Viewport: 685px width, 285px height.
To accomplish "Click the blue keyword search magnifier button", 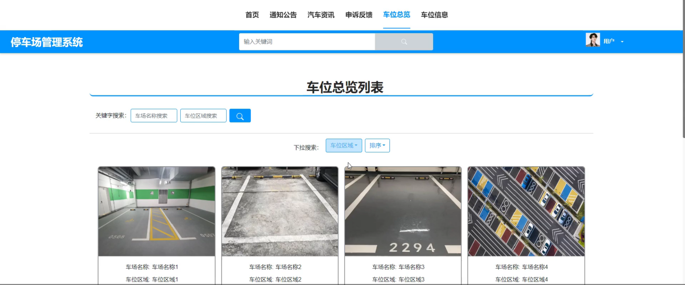I will click(x=240, y=116).
